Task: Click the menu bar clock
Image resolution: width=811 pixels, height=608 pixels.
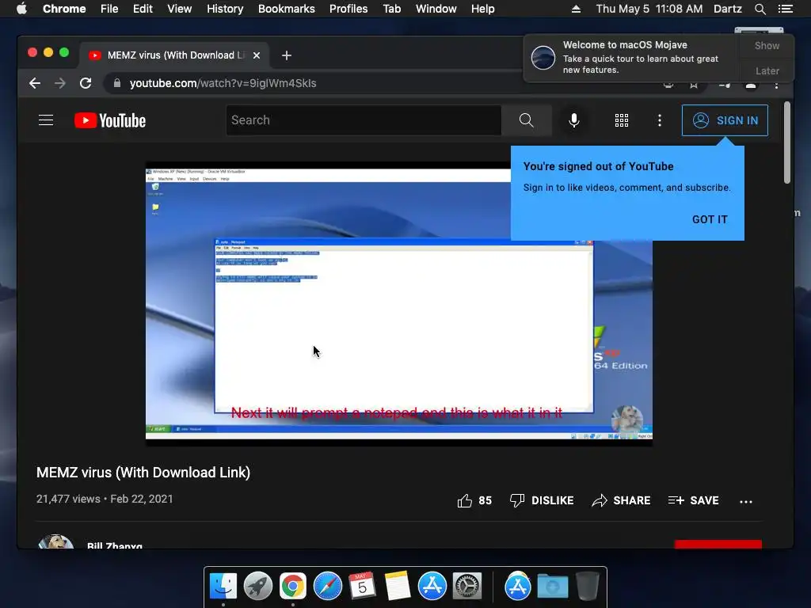Action: [x=649, y=9]
